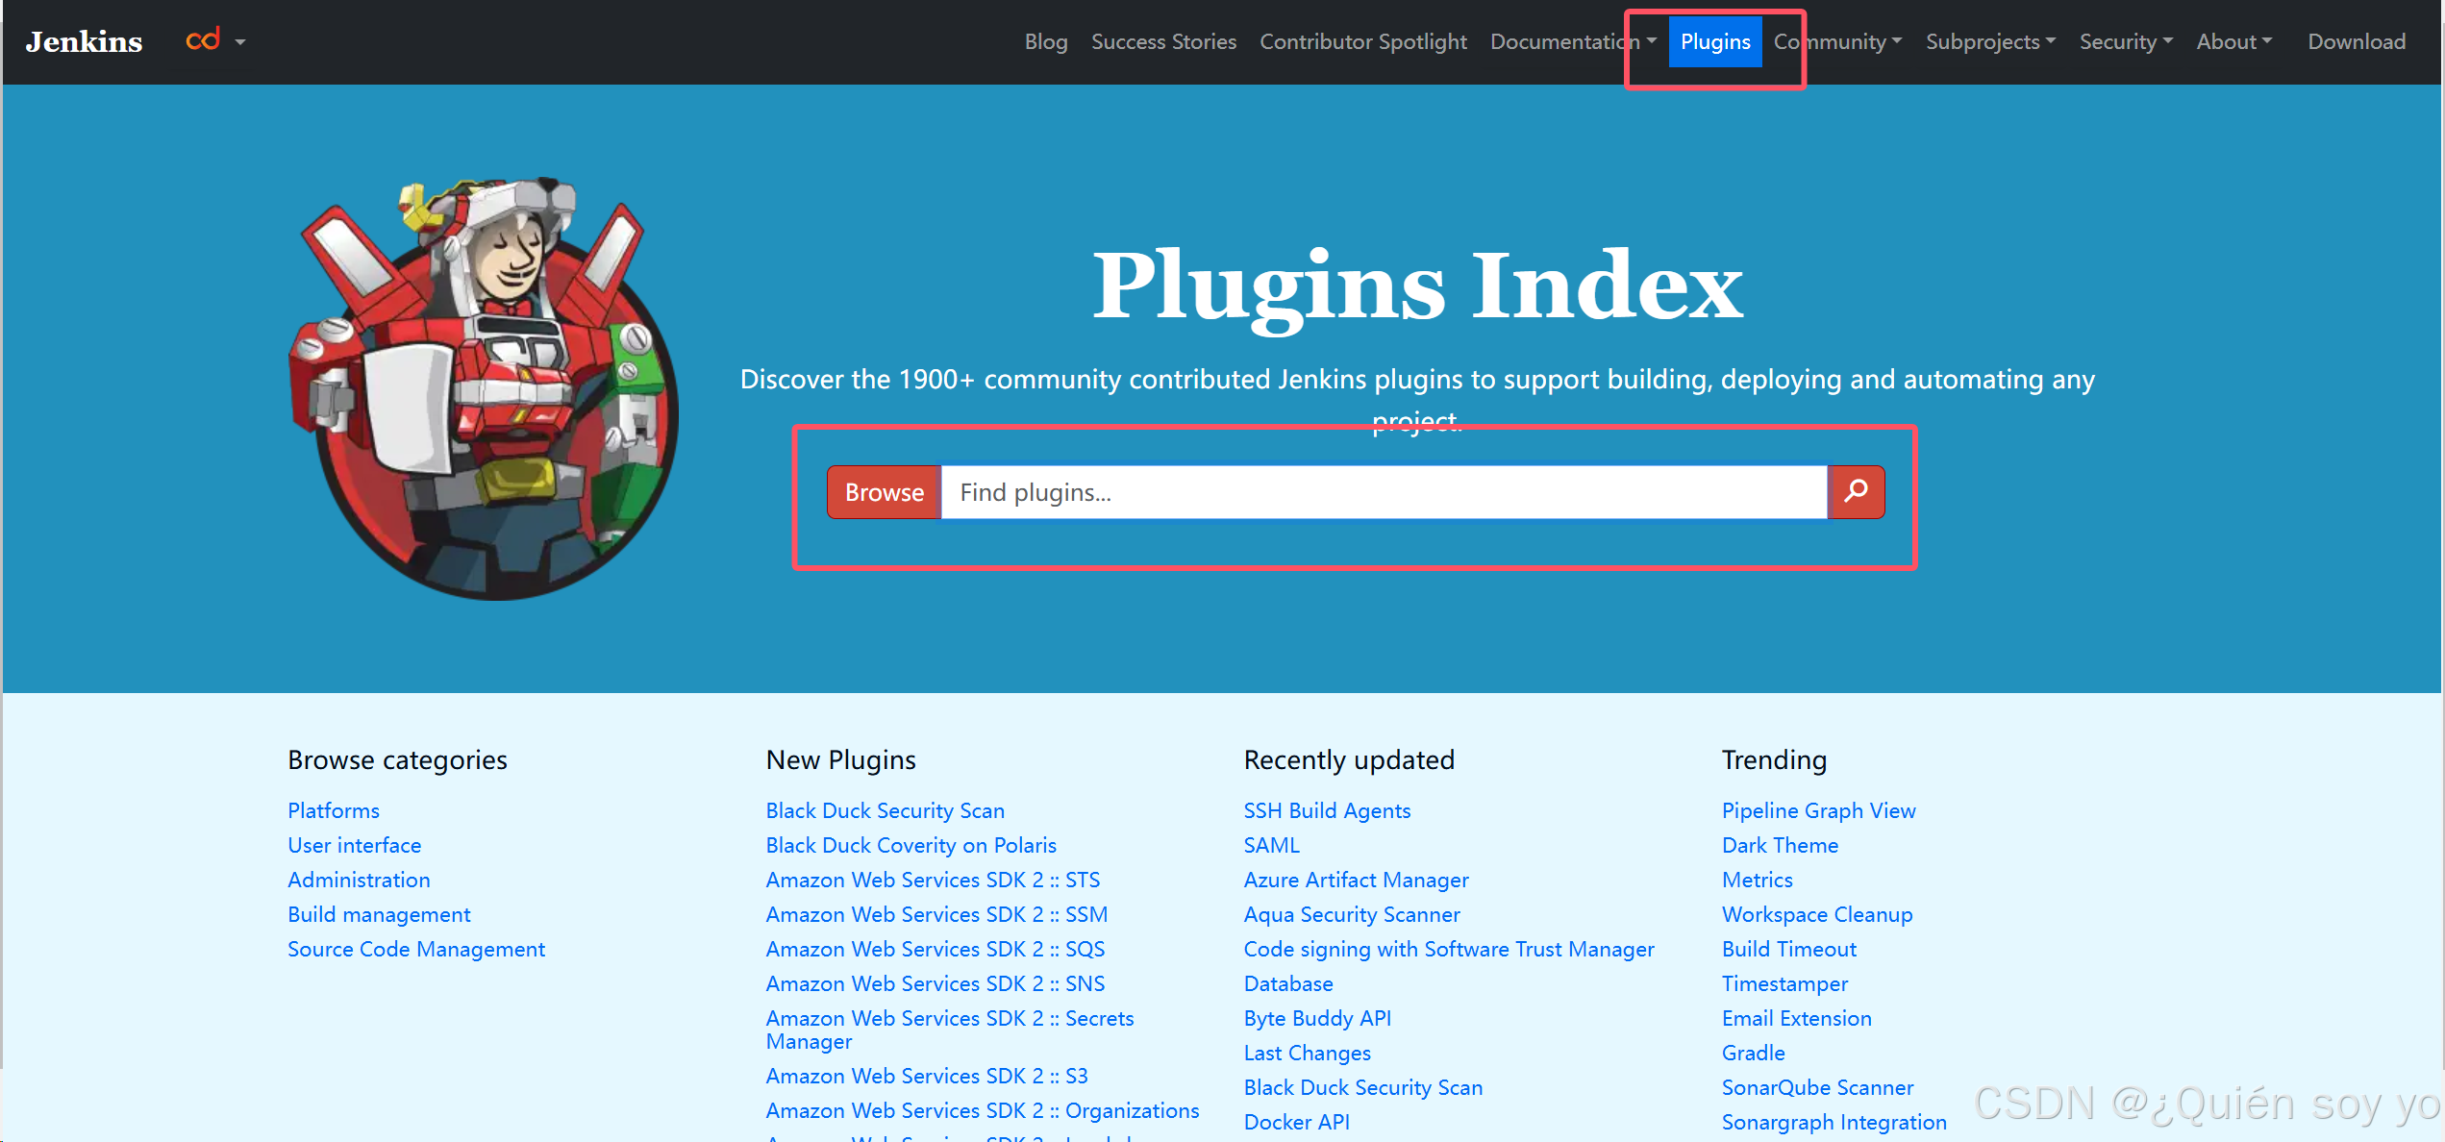Open Black Duck Security Scan under Recently updated
This screenshot has width=2445, height=1142.
[x=1362, y=1087]
